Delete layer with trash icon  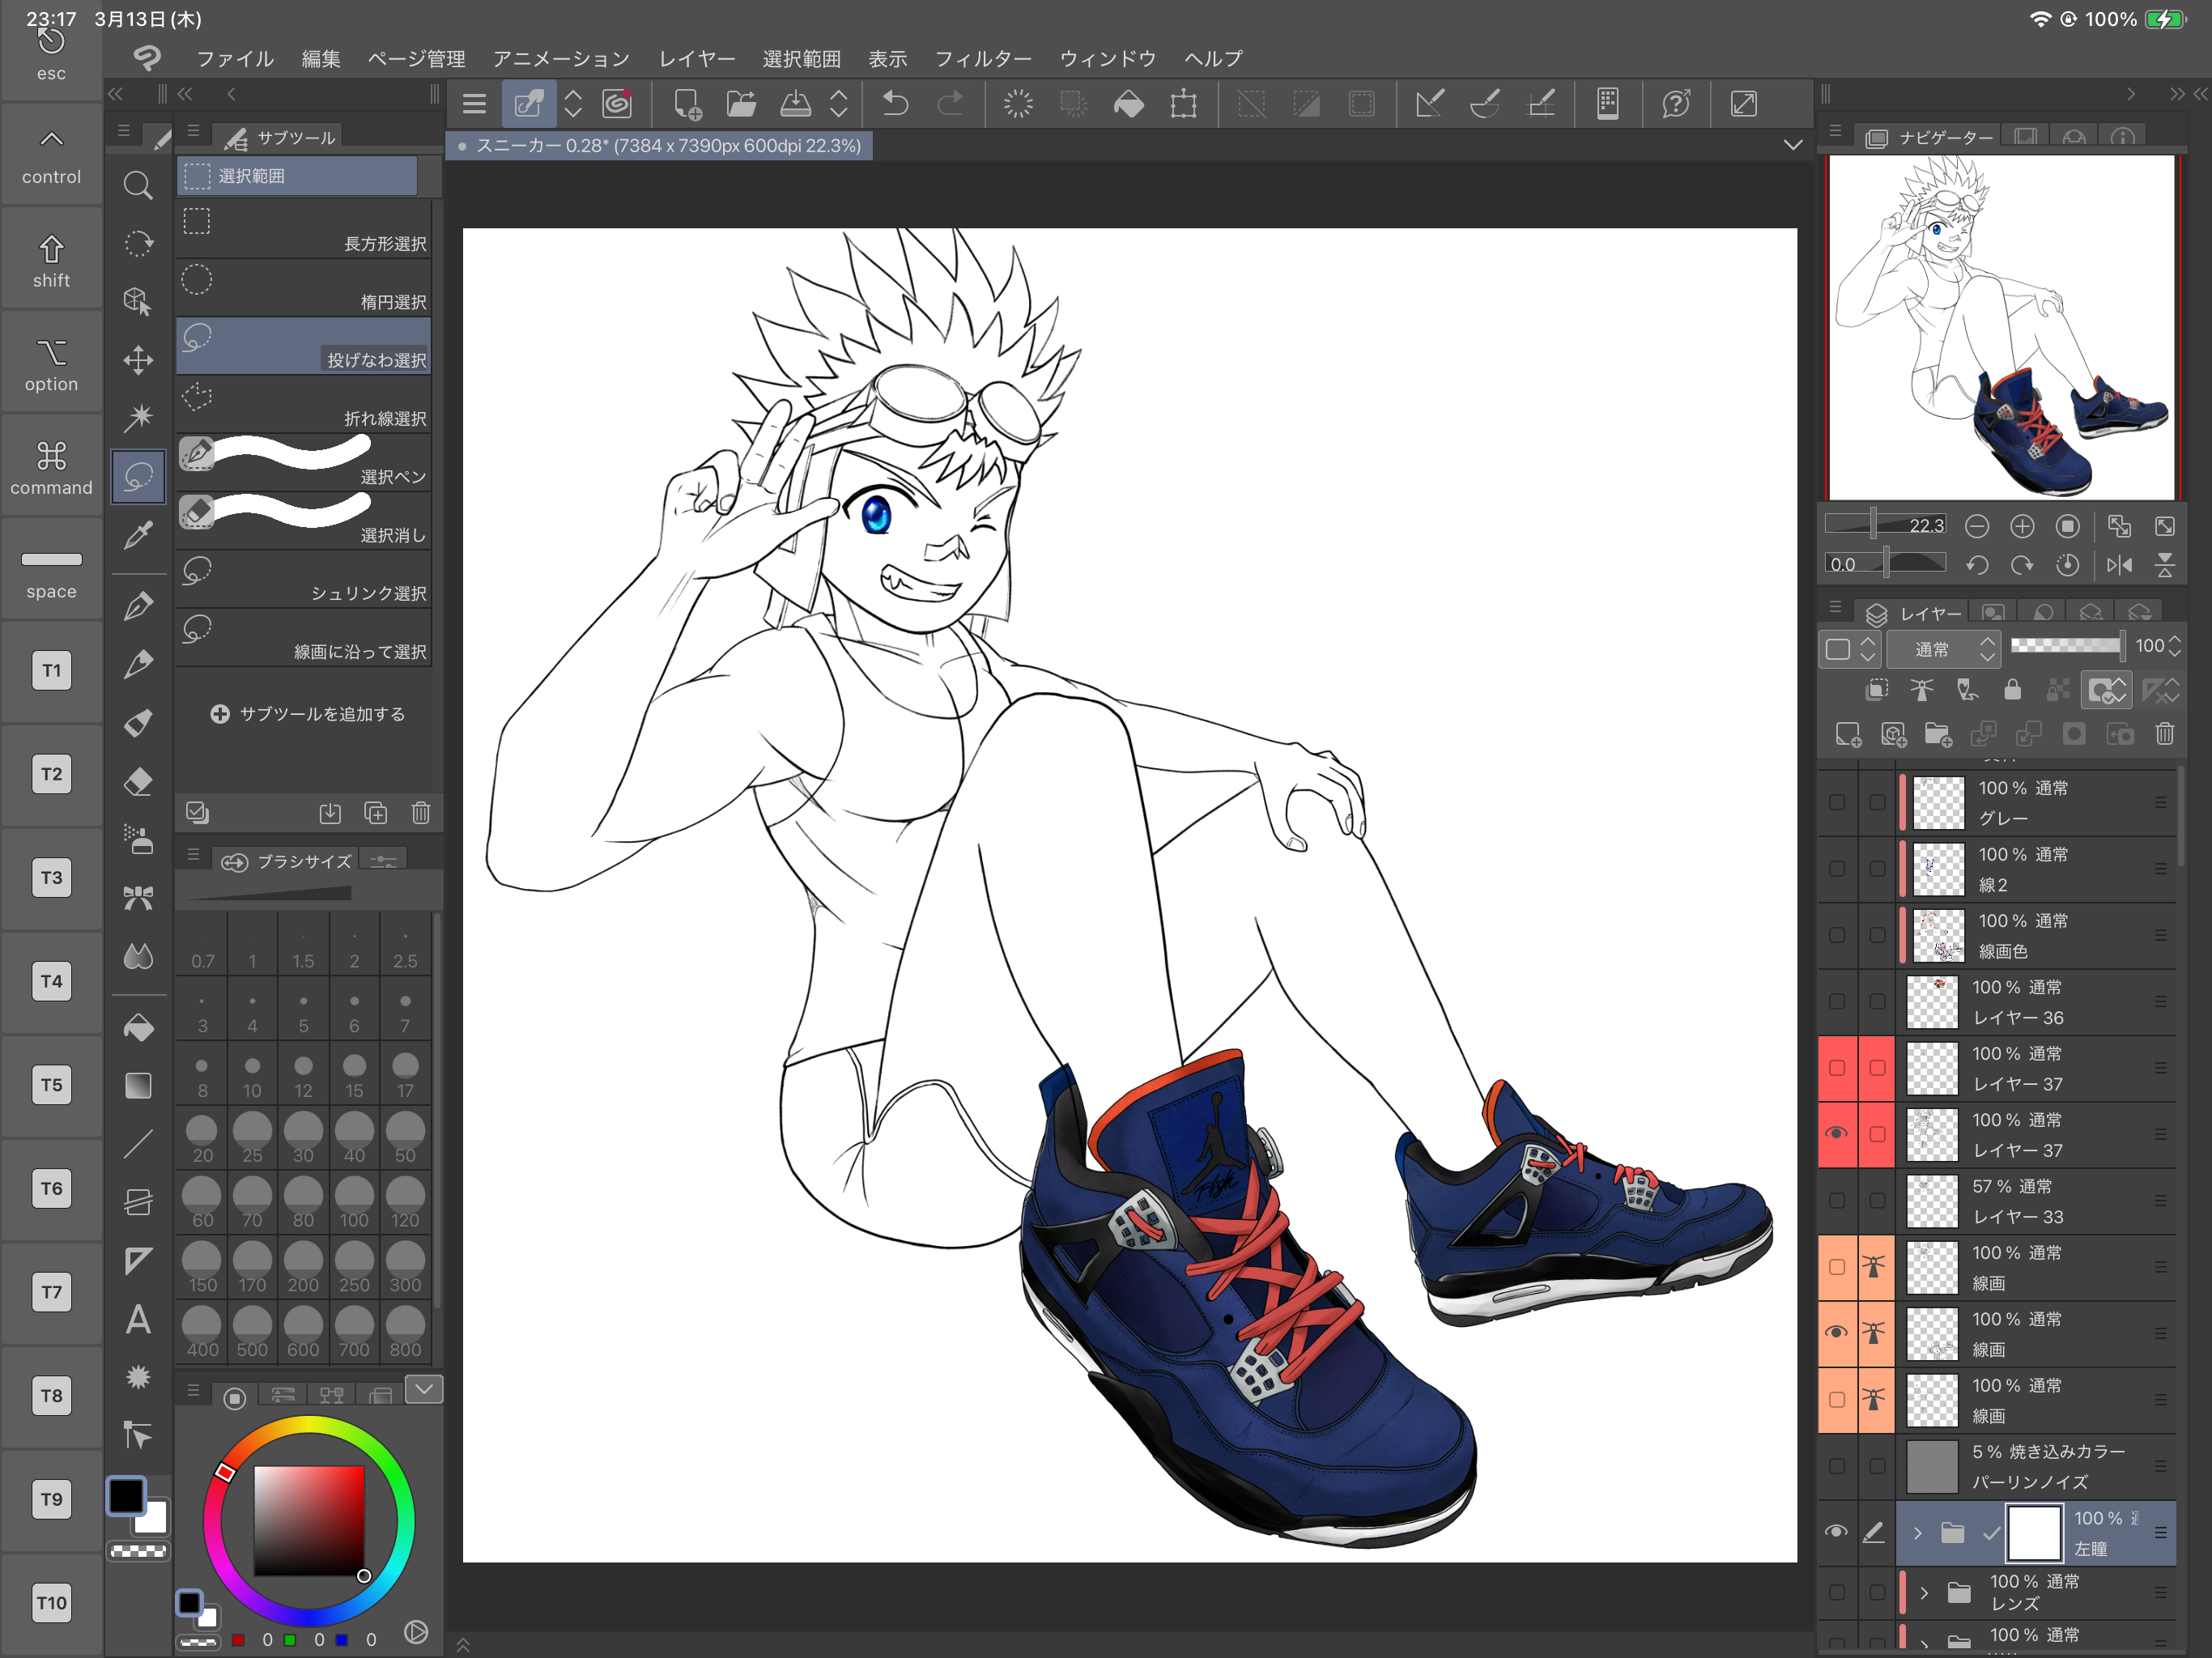coord(2165,735)
